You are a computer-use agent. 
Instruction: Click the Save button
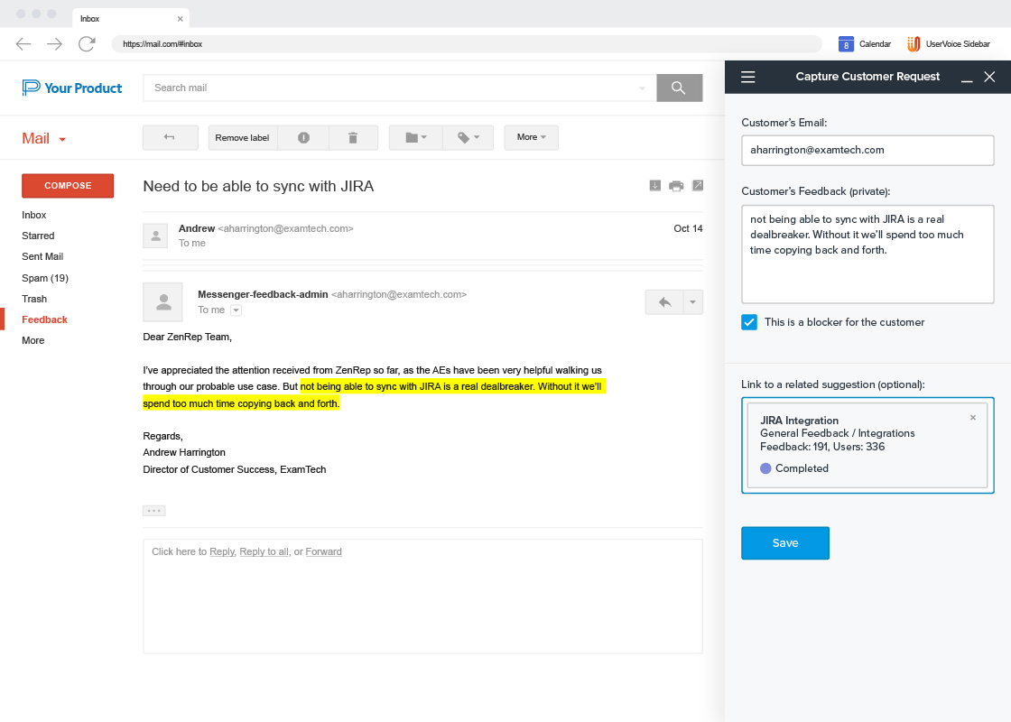(784, 542)
